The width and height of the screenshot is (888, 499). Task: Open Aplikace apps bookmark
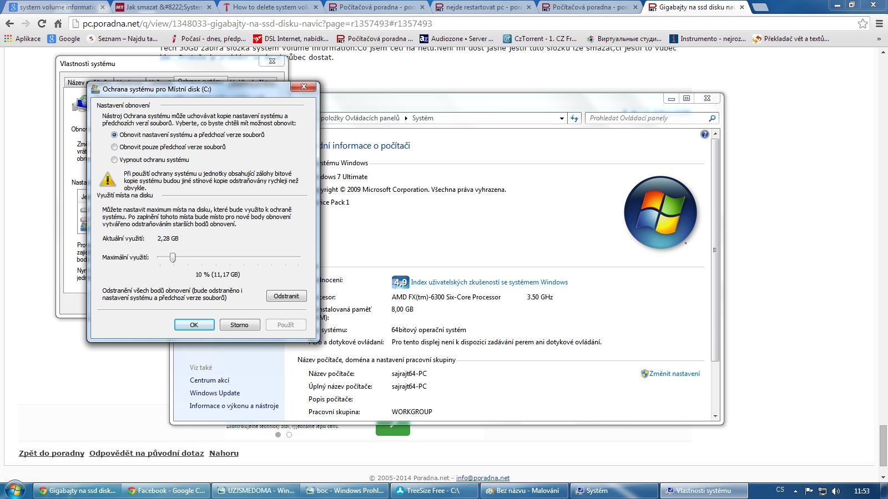tap(22, 39)
